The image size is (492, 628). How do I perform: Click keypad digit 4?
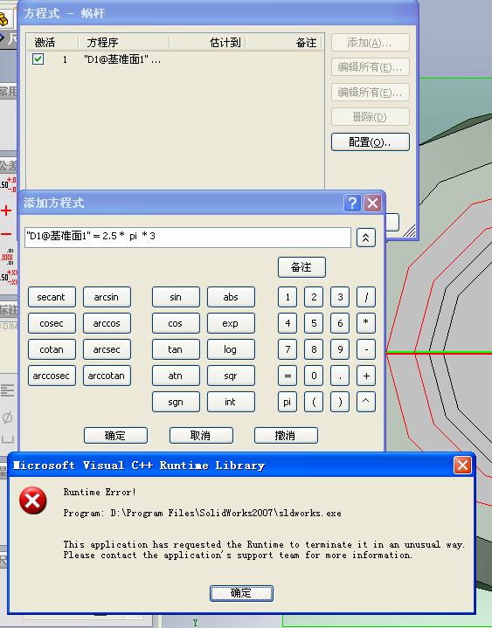(x=288, y=323)
